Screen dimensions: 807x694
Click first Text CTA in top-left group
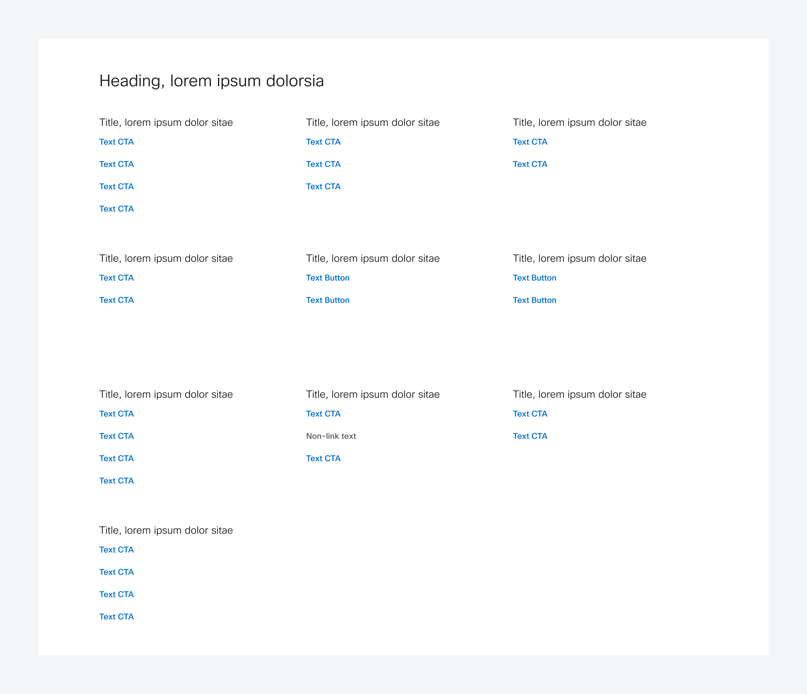coord(116,142)
